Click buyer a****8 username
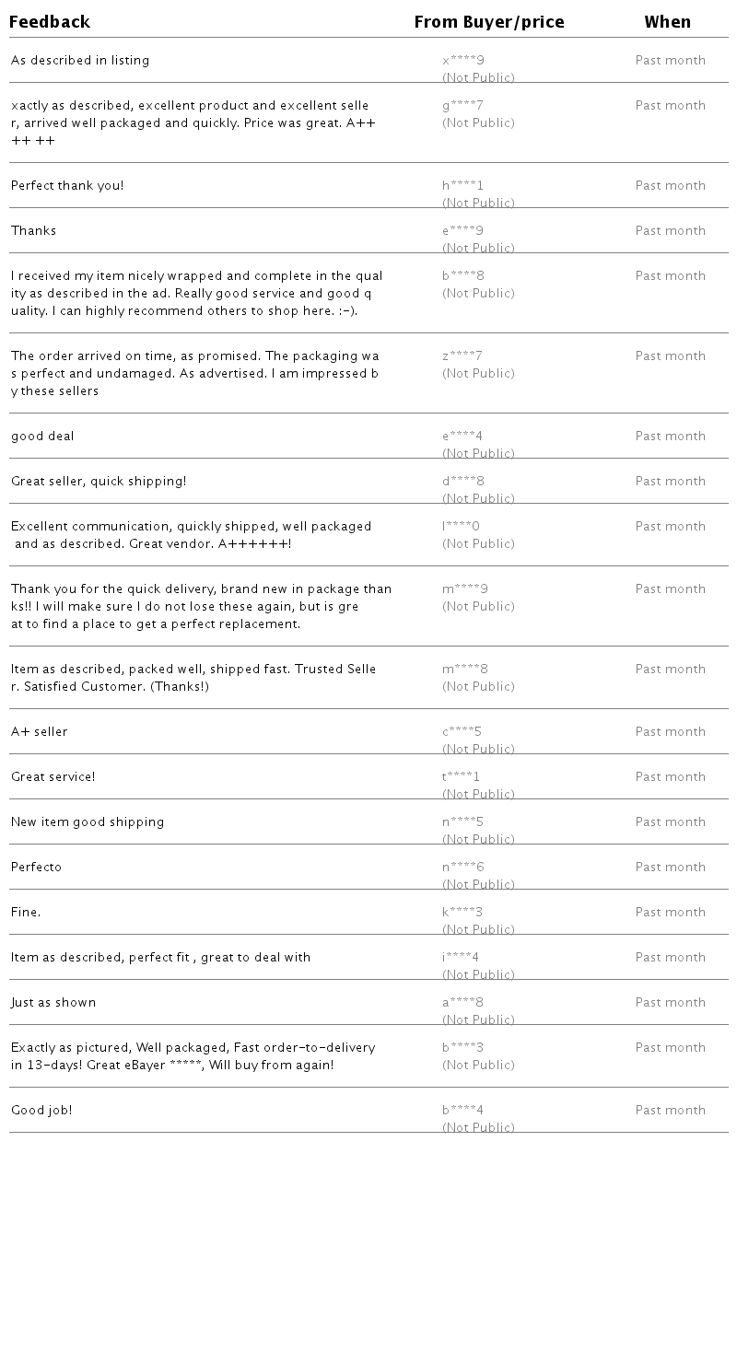Viewport: 737px width, 1363px height. [x=462, y=1003]
